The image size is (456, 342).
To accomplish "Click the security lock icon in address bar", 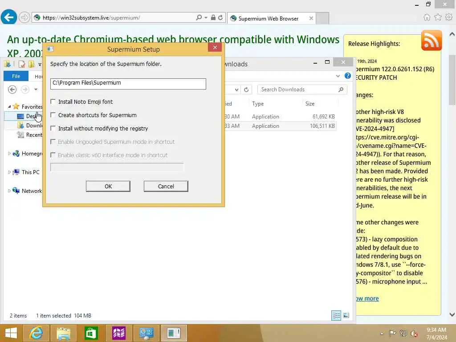I will [x=213, y=17].
